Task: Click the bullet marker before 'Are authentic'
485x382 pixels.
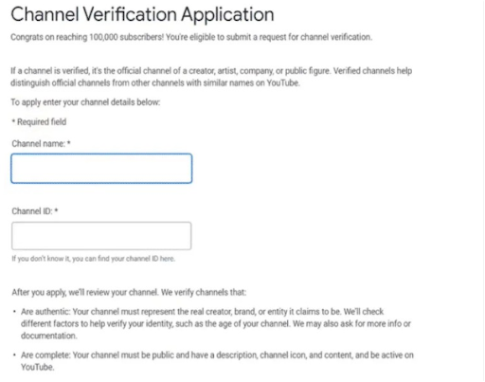Action: [14, 312]
